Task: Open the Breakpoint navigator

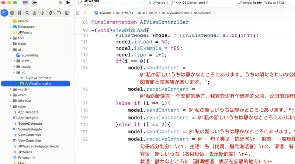Action: [59, 13]
